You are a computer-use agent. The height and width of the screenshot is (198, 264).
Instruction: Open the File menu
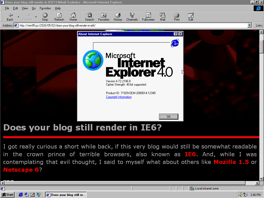click(7, 8)
